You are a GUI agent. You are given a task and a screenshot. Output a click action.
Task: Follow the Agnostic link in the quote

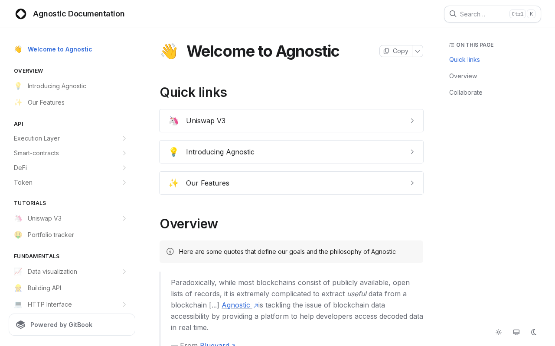pos(236,305)
